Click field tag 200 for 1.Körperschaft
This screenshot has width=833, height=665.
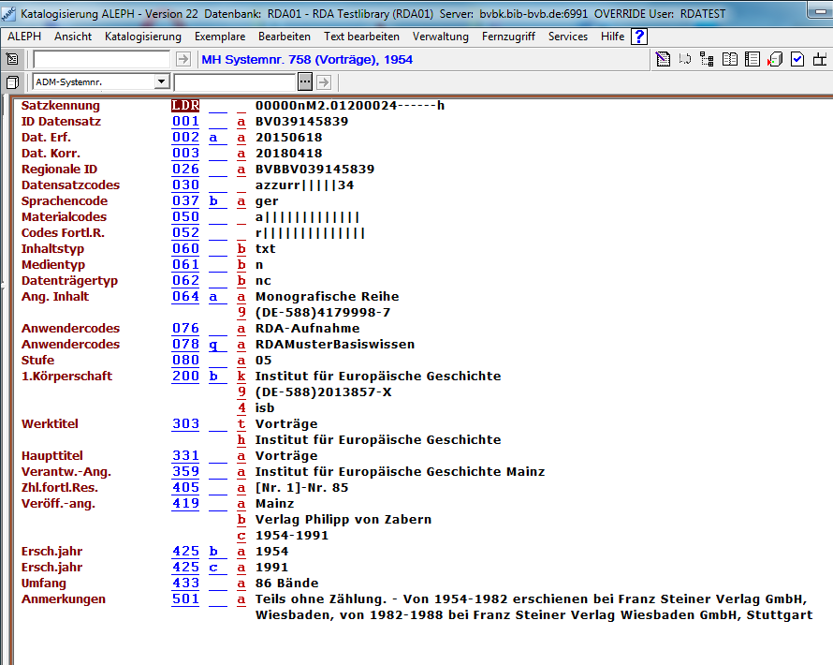(185, 377)
